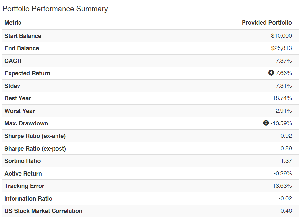Select the Metric column header
This screenshot has height=219, width=299.
pyautogui.click(x=13, y=23)
